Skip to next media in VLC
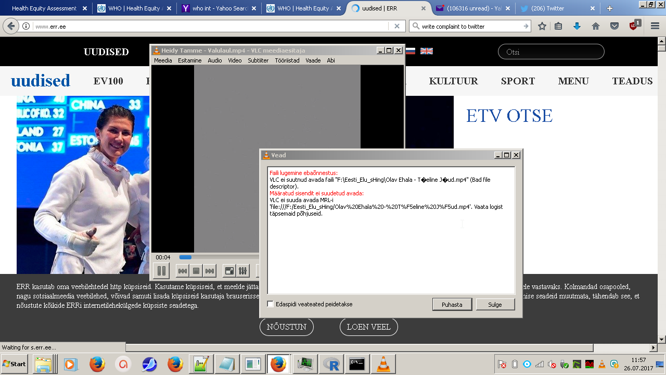 (210, 271)
